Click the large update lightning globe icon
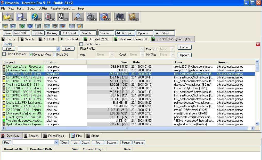The height and width of the screenshot is (160, 262). (x=36, y=17)
